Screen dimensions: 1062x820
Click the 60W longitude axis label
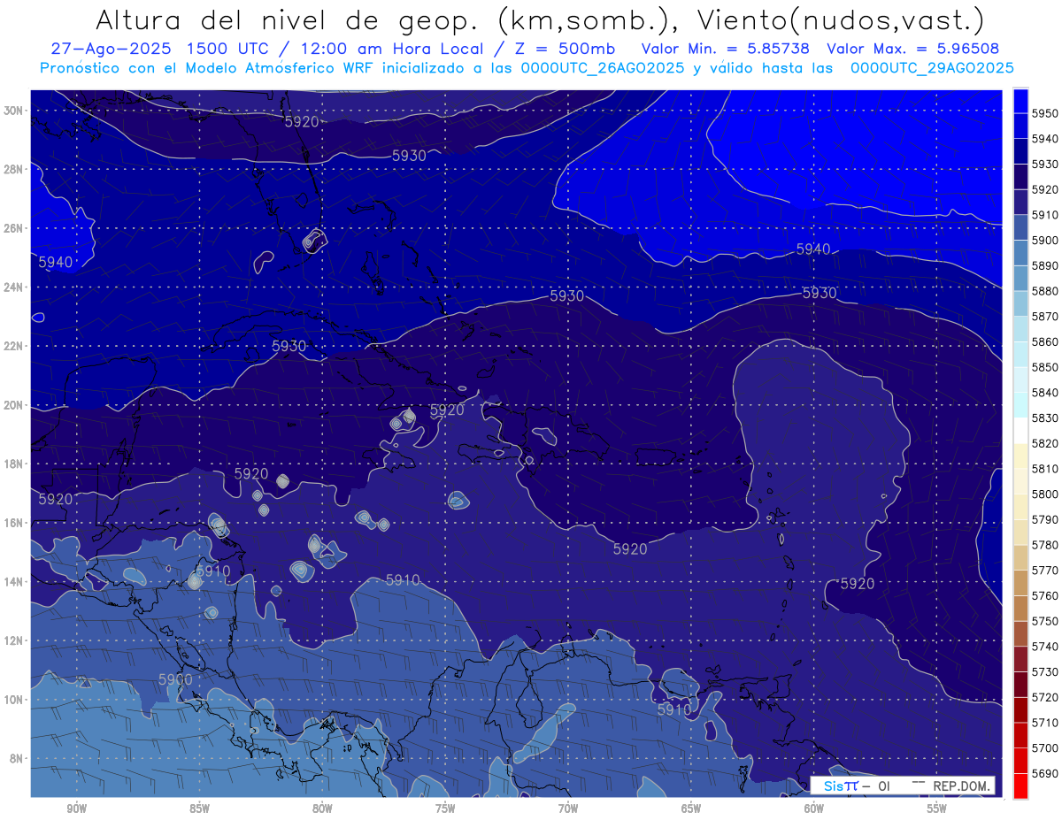(x=814, y=809)
